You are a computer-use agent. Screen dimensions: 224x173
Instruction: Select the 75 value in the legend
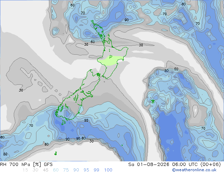tap(66, 170)
